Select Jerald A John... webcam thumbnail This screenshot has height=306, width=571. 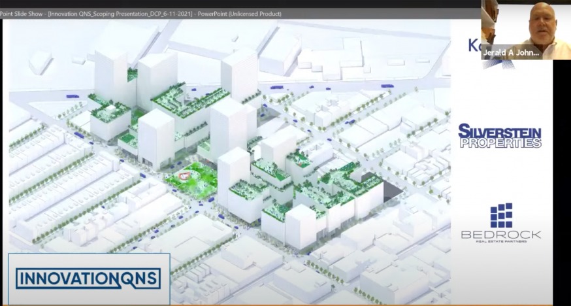click(526, 30)
